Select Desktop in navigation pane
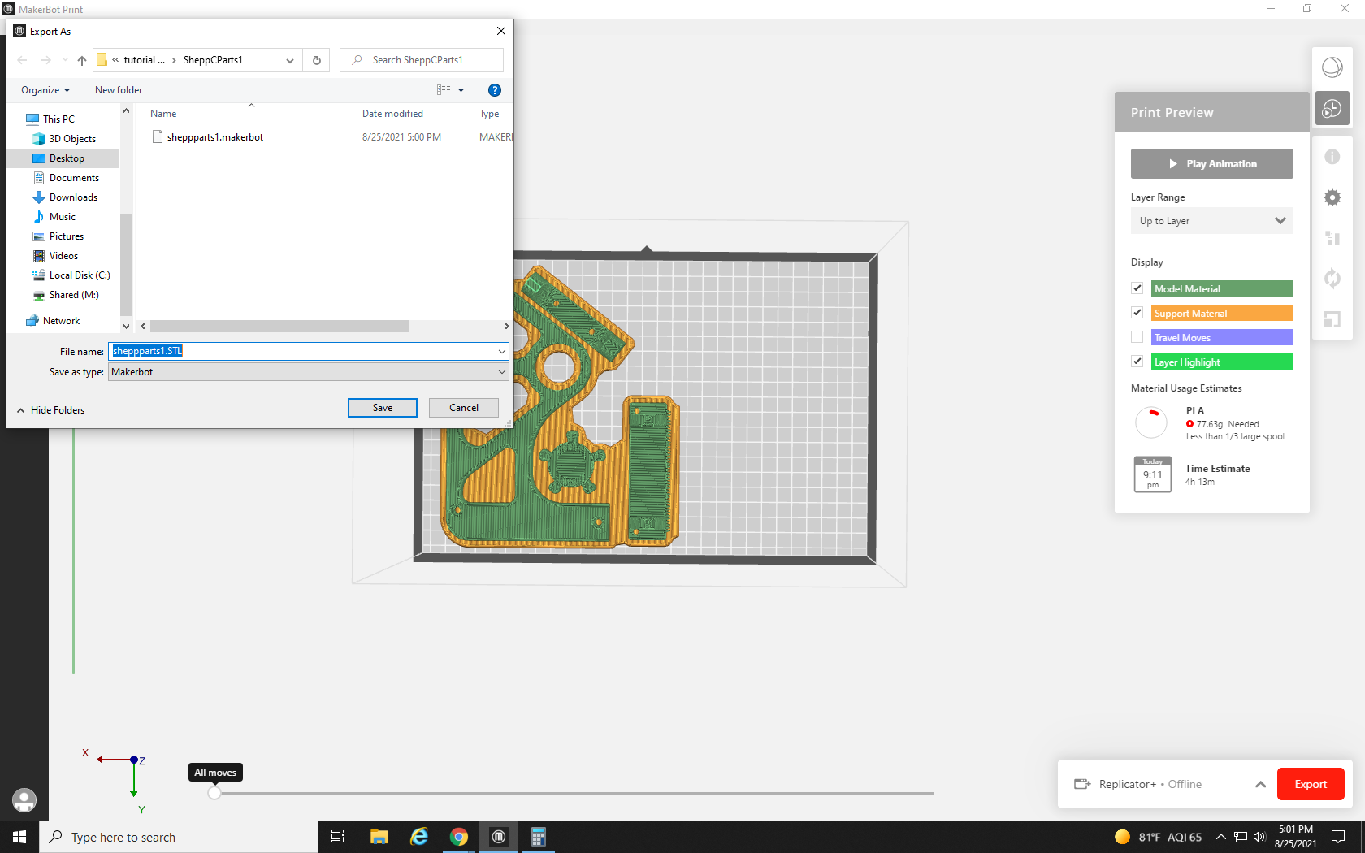The image size is (1365, 853). (67, 158)
